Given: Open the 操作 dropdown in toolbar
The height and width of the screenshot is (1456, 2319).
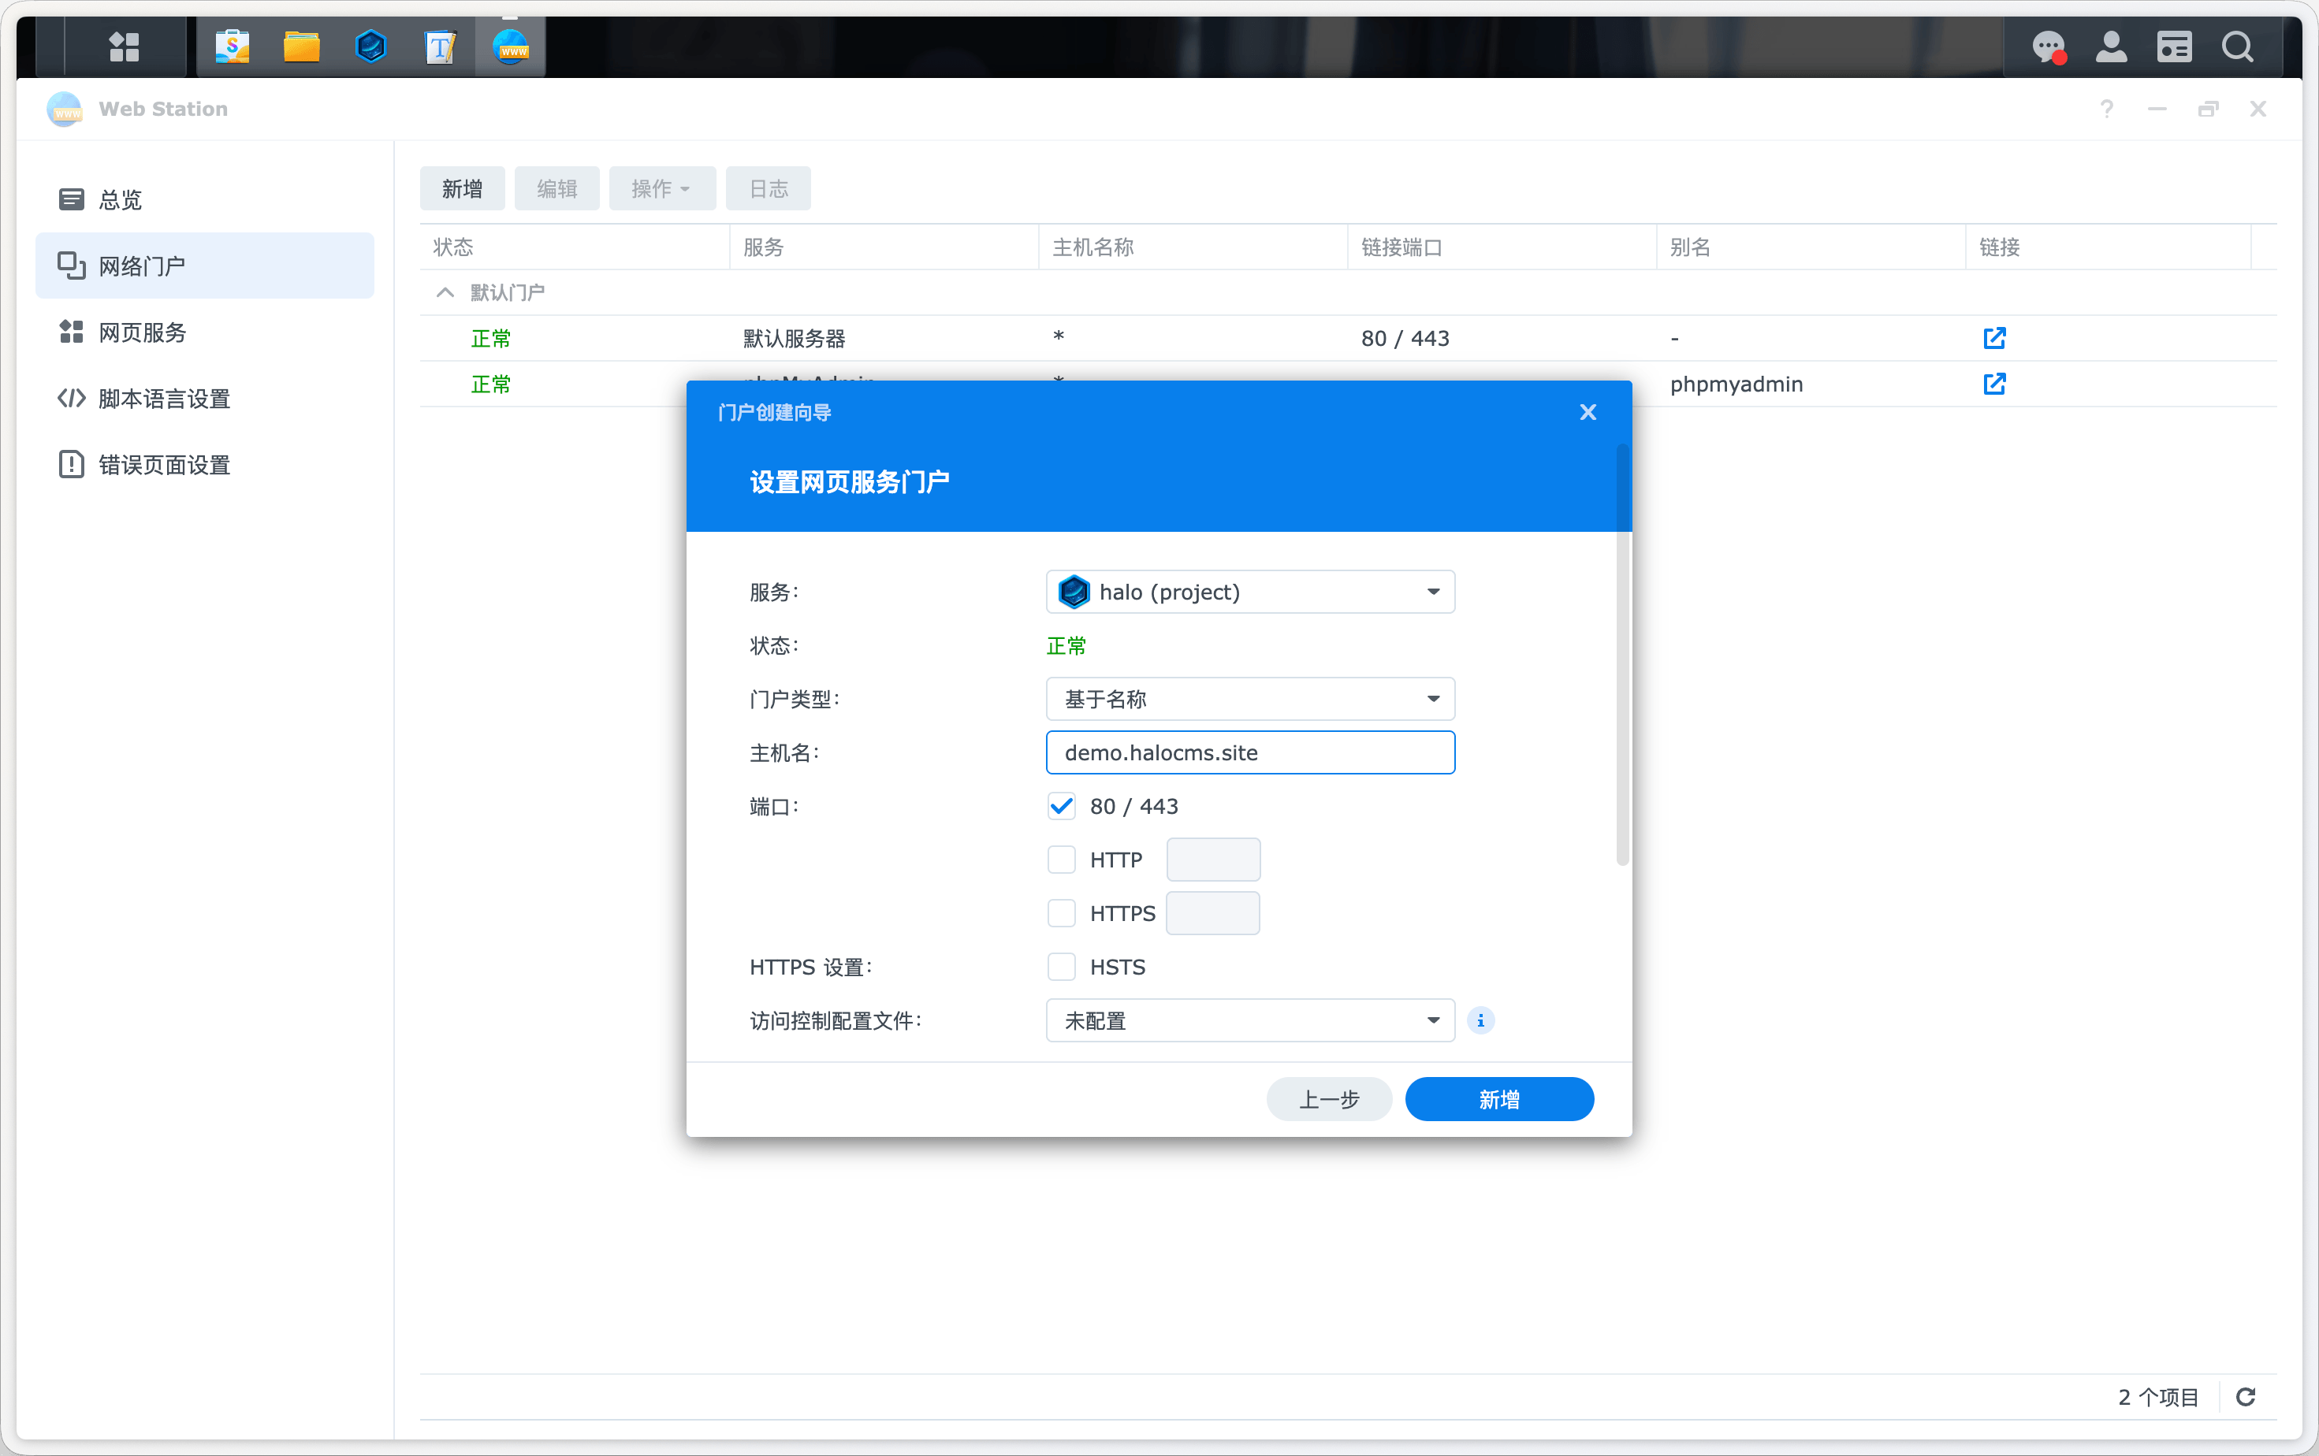Looking at the screenshot, I should click(661, 188).
